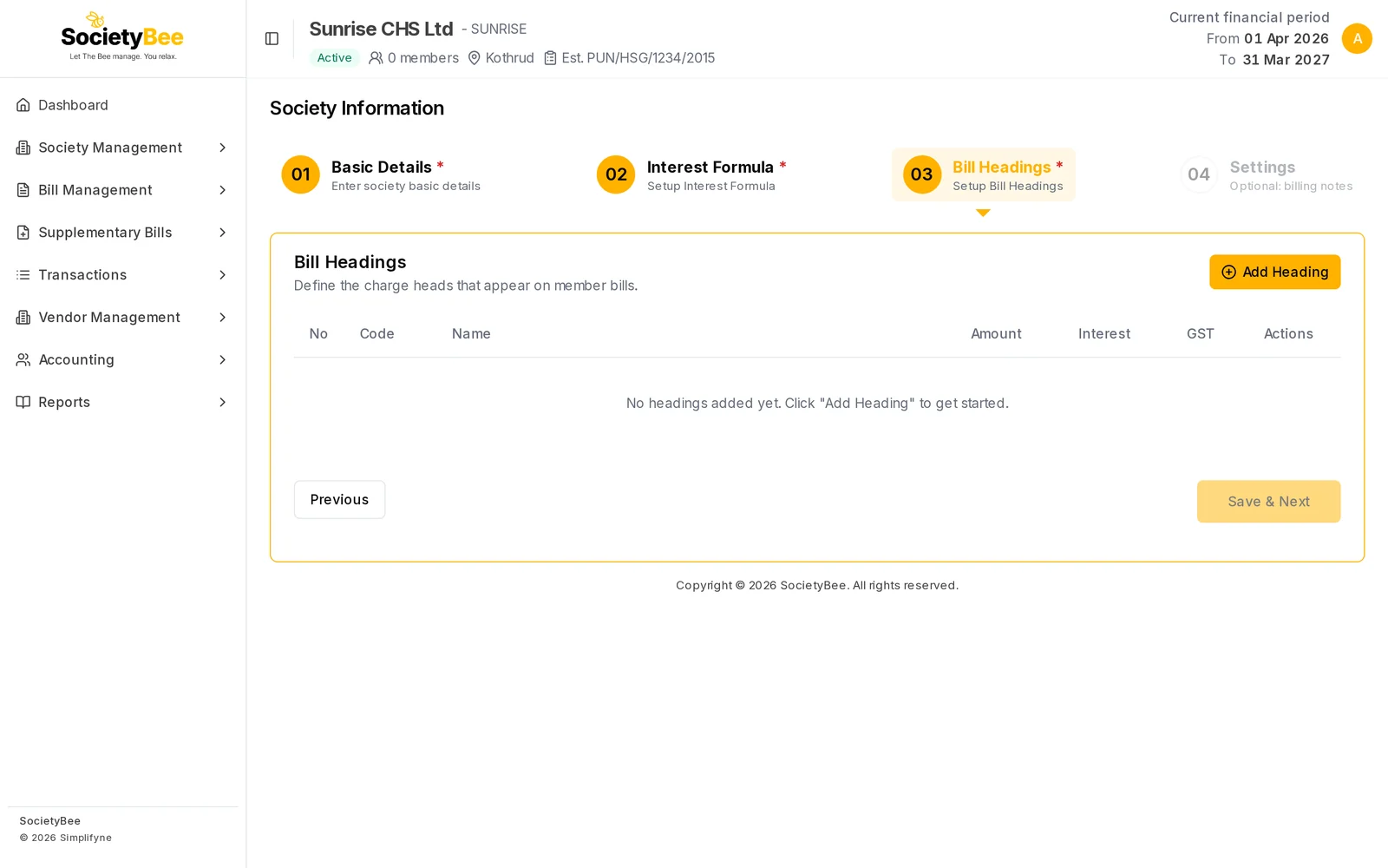Click the Bill Management document icon
Viewport: 1388px width, 868px height.
click(23, 190)
